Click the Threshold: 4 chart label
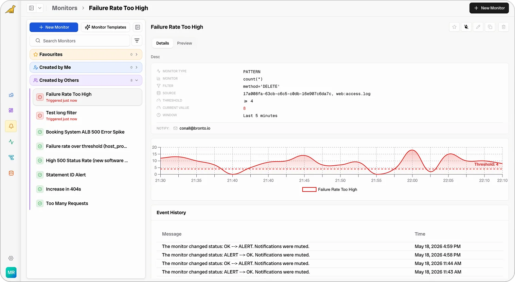 click(x=486, y=164)
